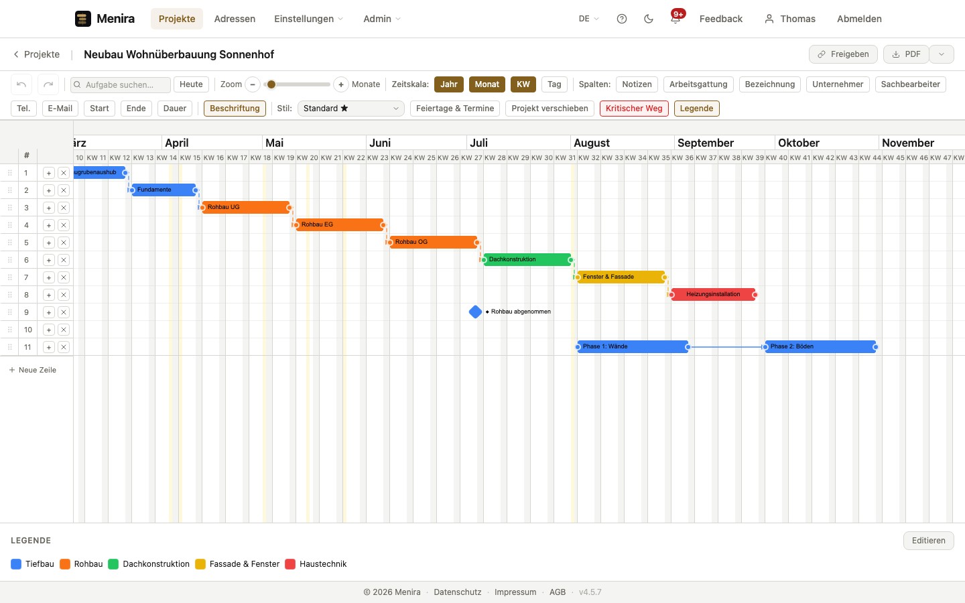The image size is (965, 603).
Task: Click plus icon in row 7
Action: [49, 277]
